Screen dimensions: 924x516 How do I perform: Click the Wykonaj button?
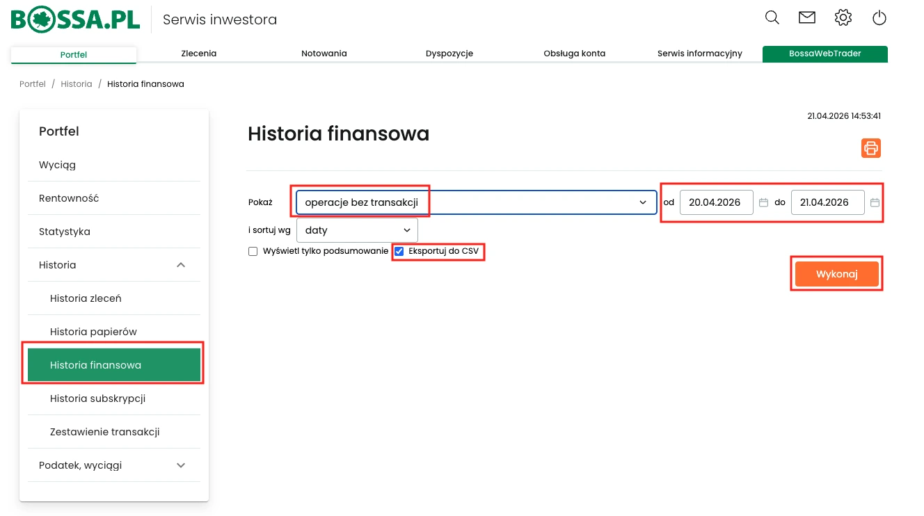tap(837, 274)
